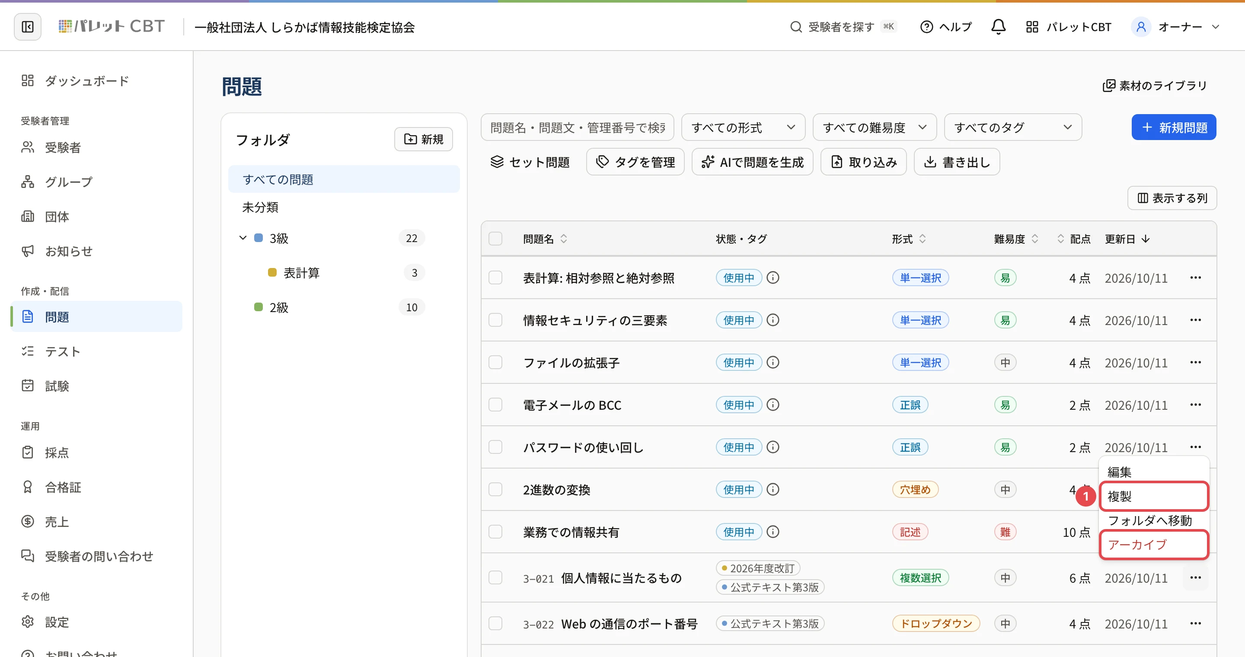
Task: Check the 2進数の変換 row
Action: coord(495,489)
